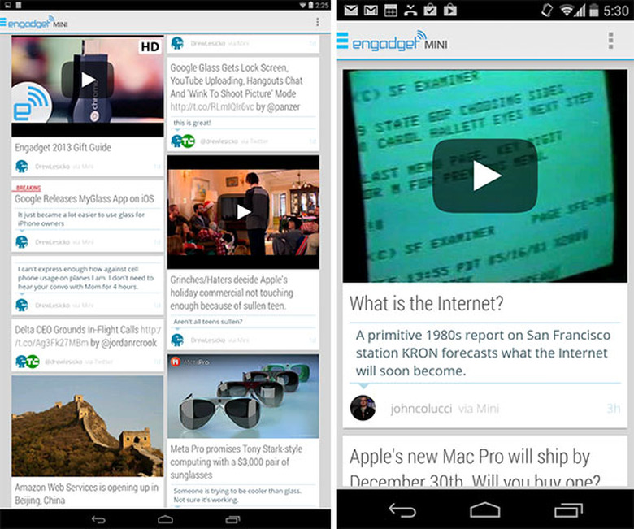This screenshot has width=634, height=529.
Task: Open hamburger menu on left tablet screen
Action: point(2,22)
